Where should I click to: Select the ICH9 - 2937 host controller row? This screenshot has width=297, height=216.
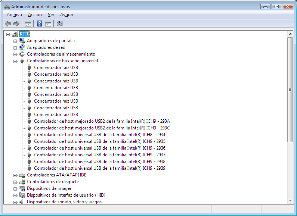pyautogui.click(x=100, y=155)
